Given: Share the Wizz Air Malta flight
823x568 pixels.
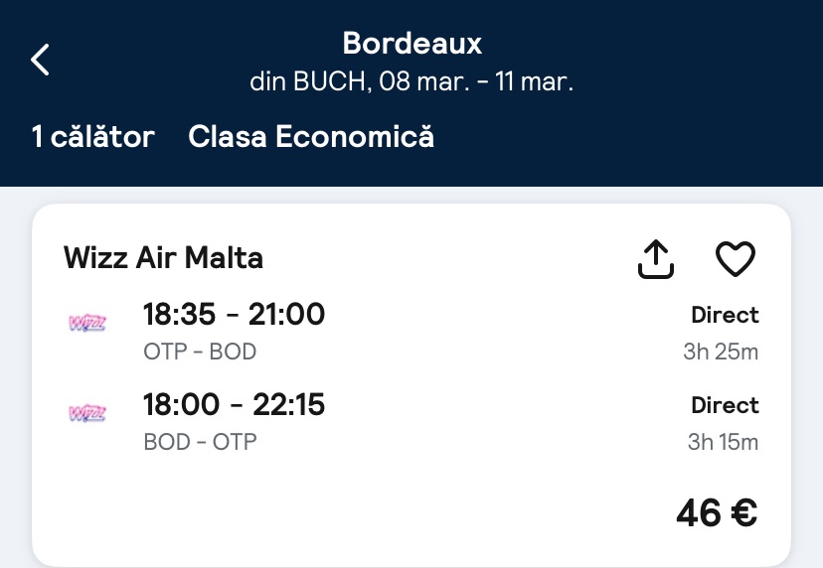Looking at the screenshot, I should (655, 259).
